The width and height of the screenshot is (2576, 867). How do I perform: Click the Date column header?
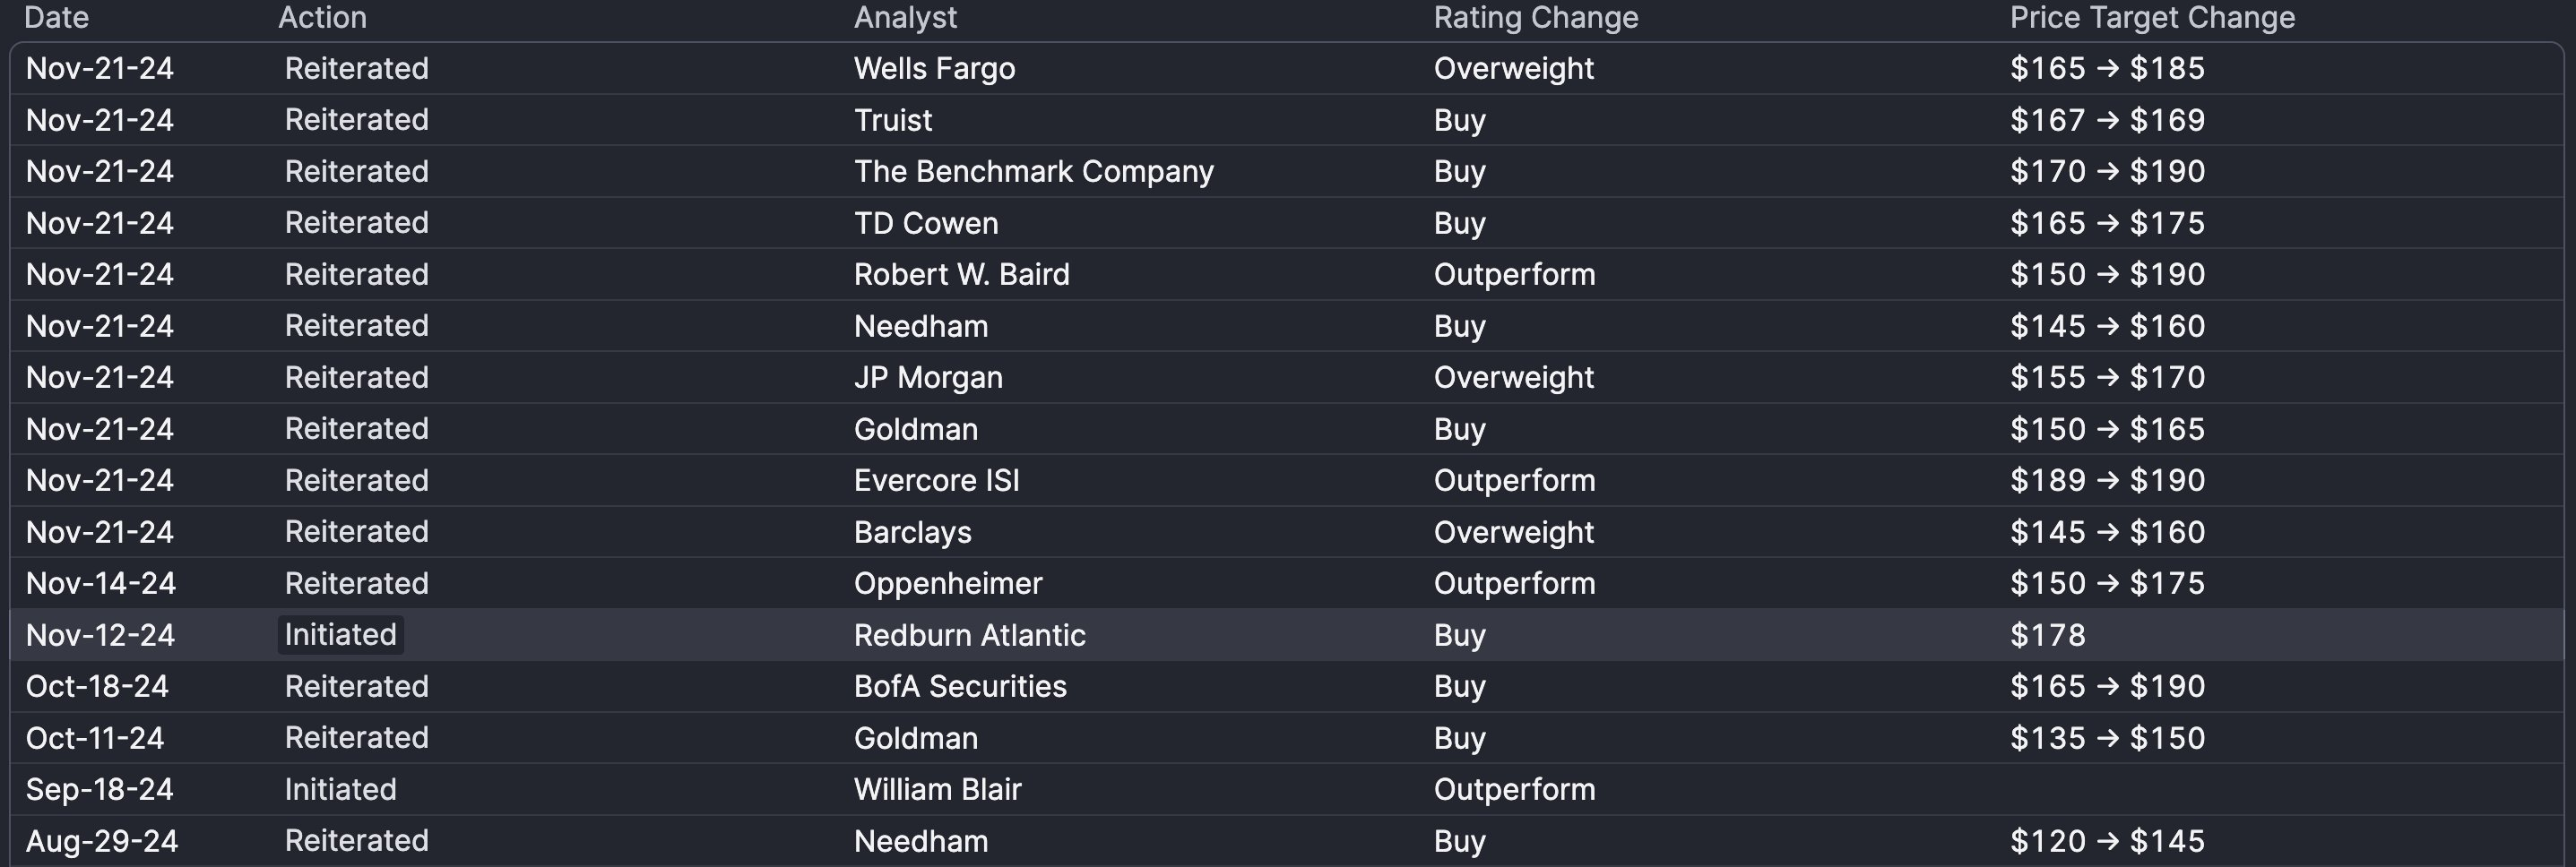pos(56,18)
